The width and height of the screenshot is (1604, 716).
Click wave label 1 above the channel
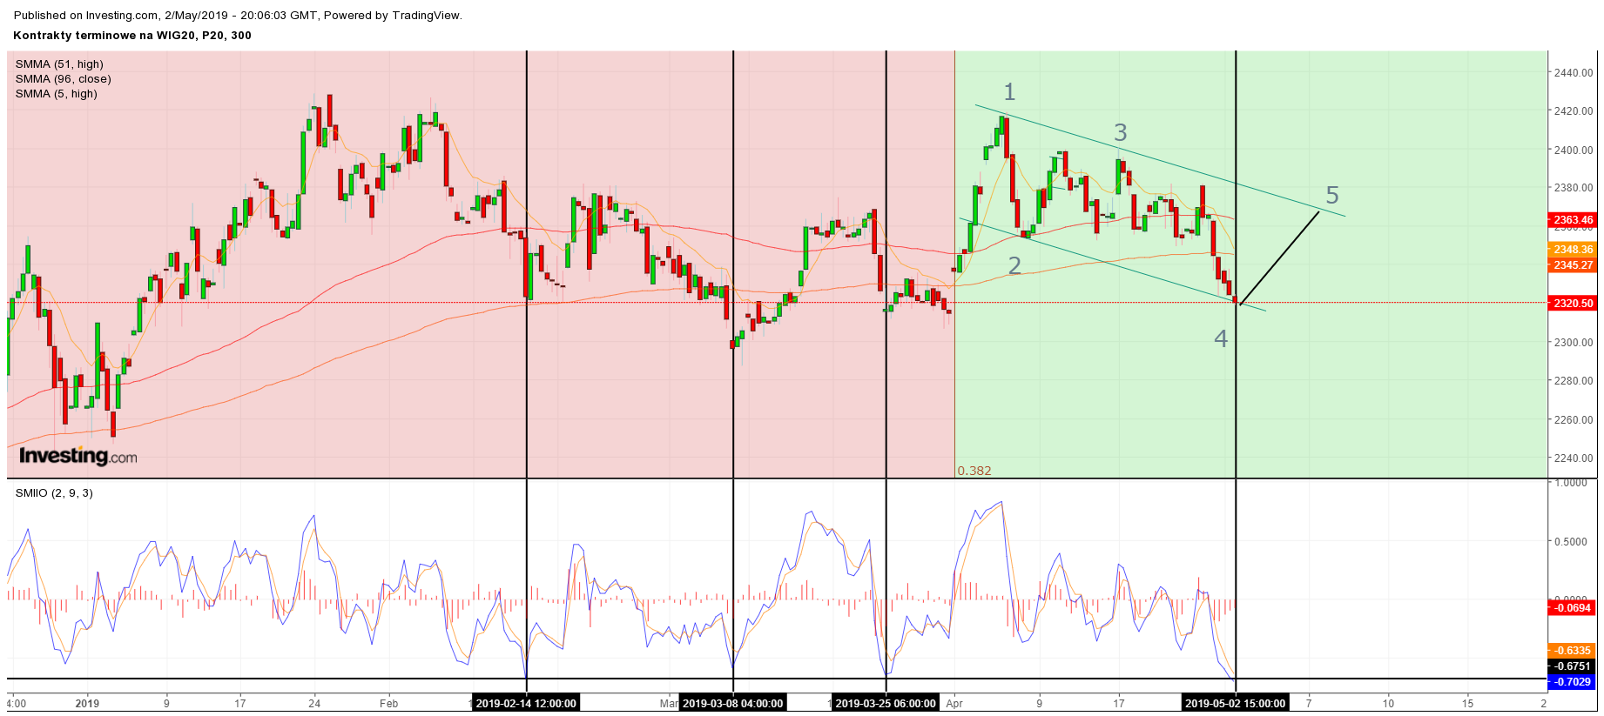click(1009, 91)
